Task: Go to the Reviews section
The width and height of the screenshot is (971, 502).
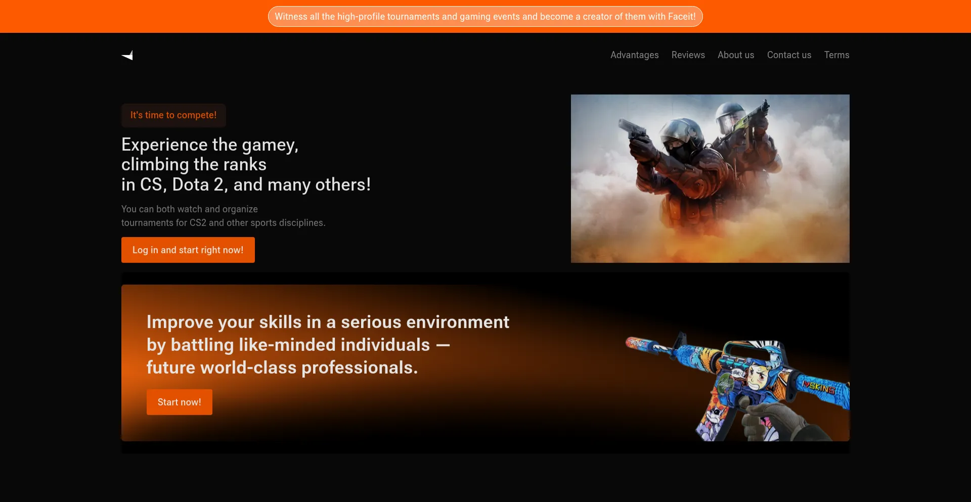Action: 688,55
